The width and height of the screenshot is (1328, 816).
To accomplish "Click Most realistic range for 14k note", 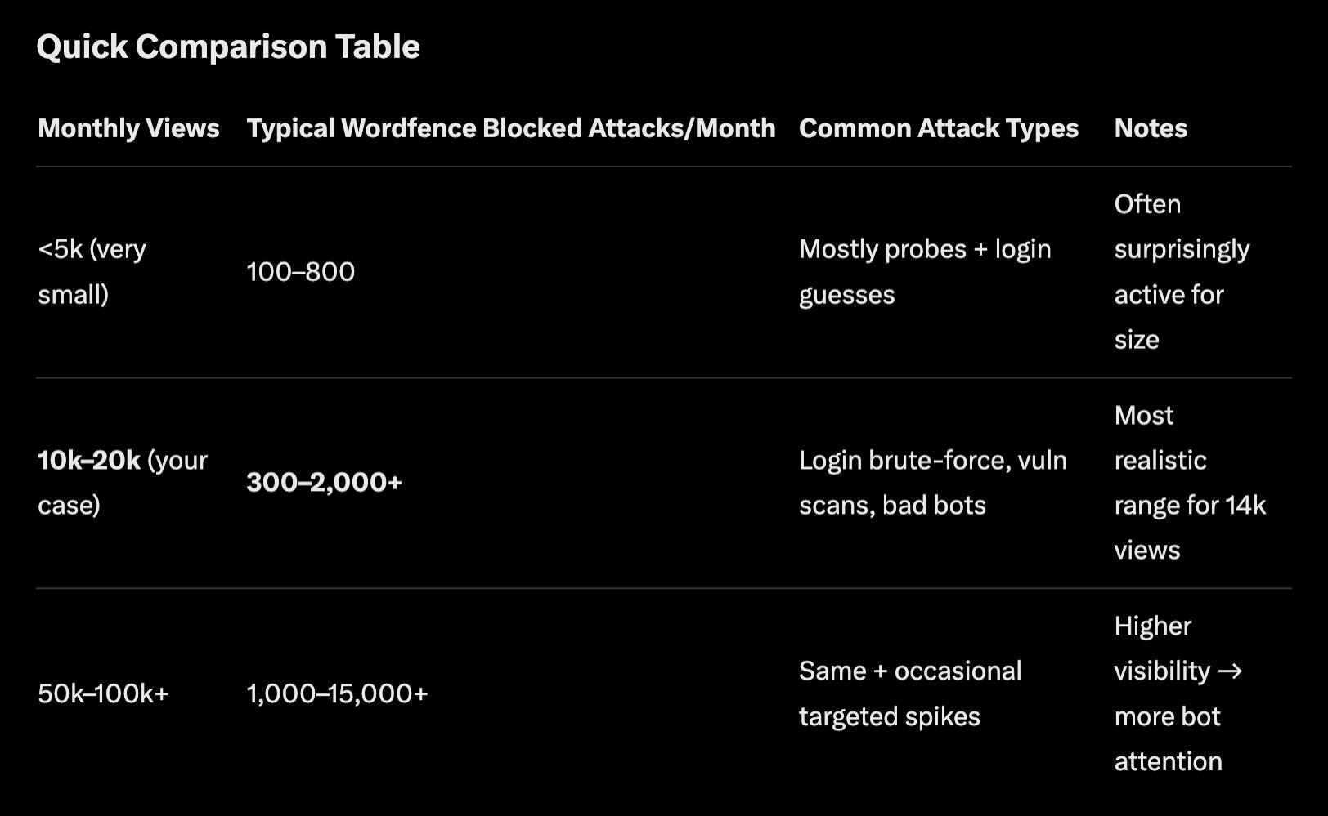I will 1189,482.
